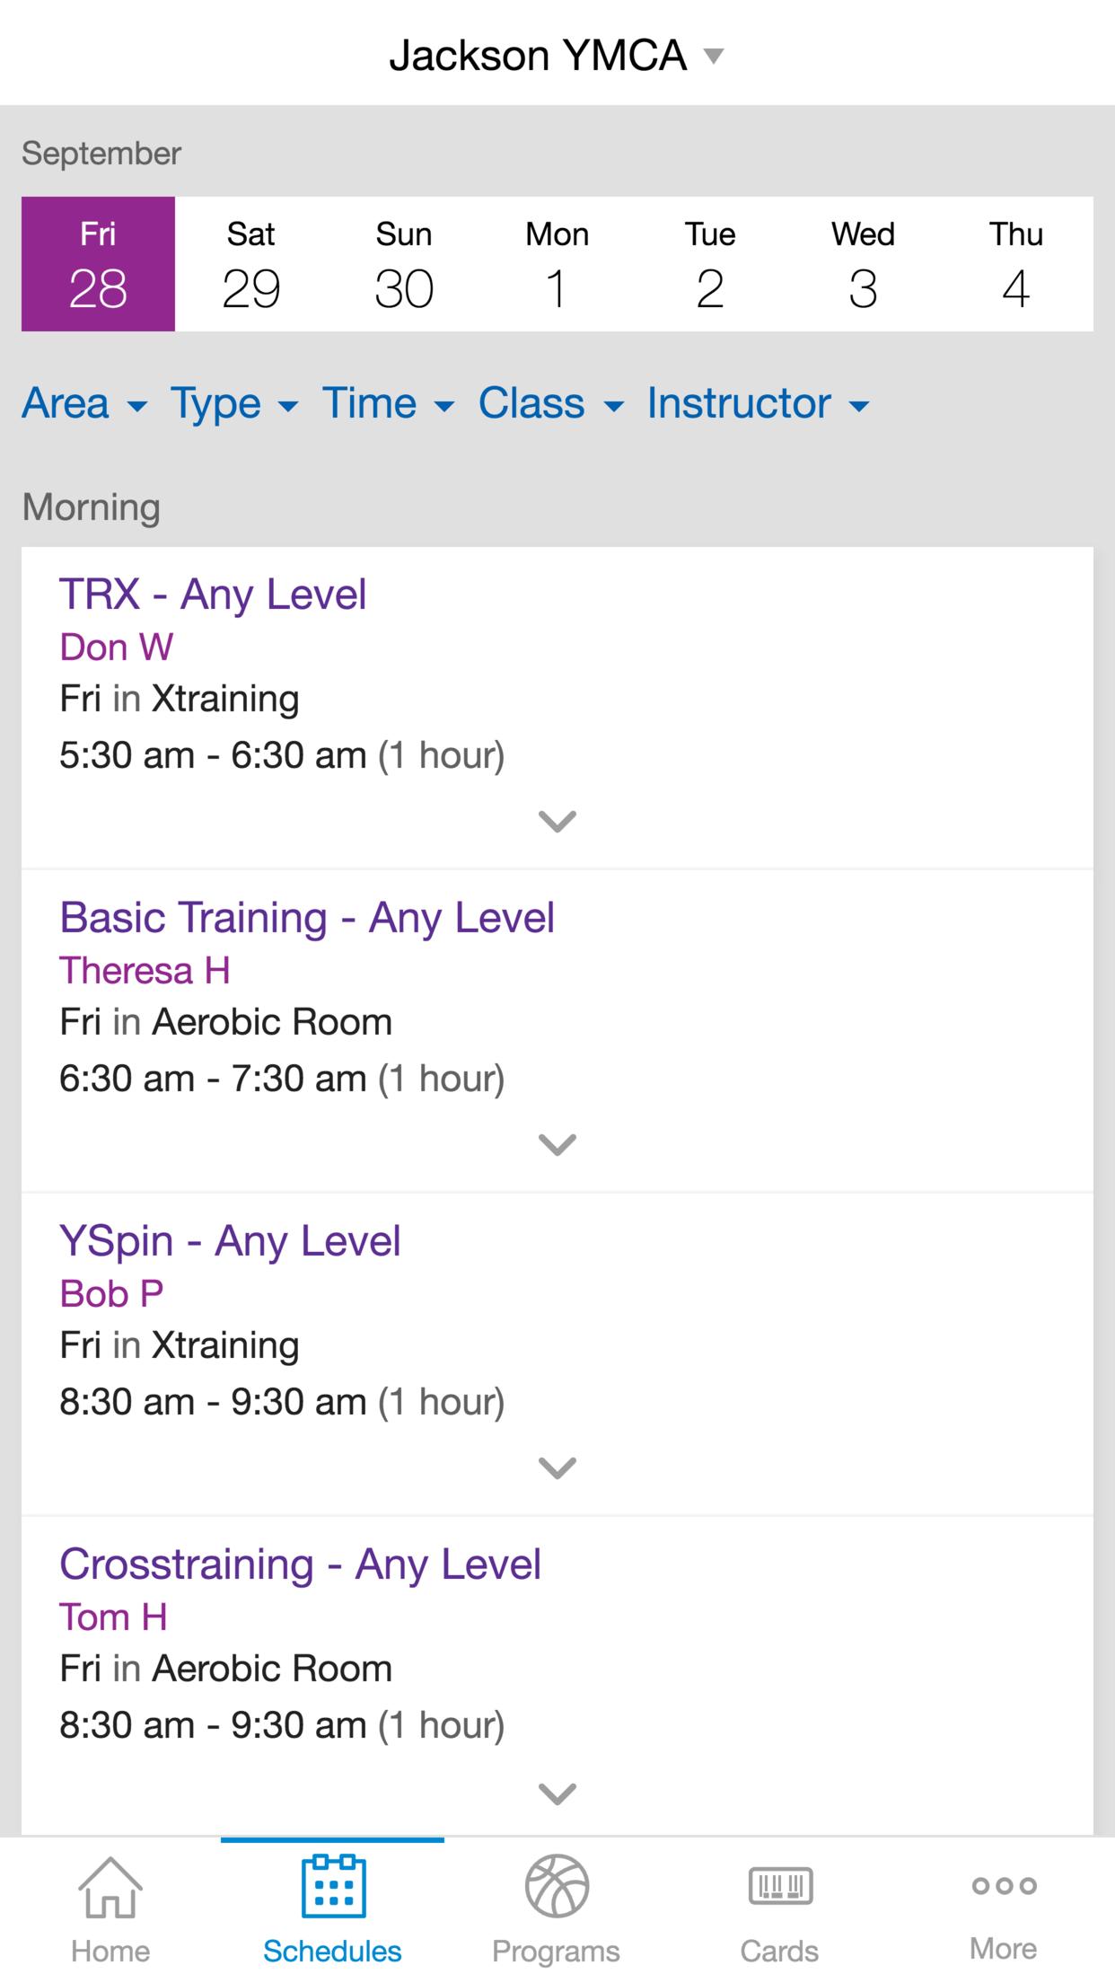This screenshot has height=1983, width=1115.
Task: Open Jackson YMCA location dropdown
Action: click(x=557, y=56)
